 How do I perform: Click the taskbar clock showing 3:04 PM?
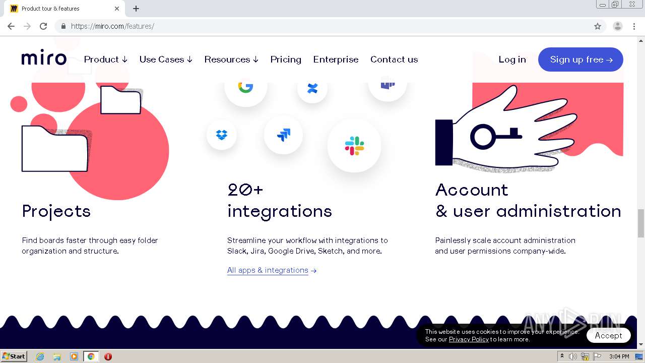619,356
